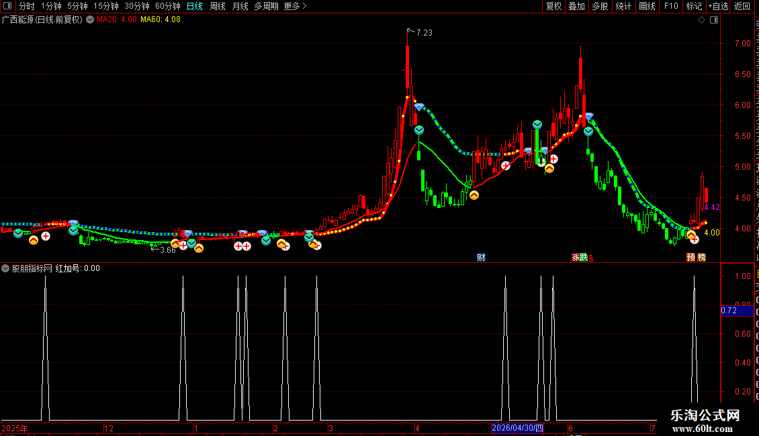759x436 pixels.
Task: Toggle 叠加 overlay mode
Action: tap(576, 6)
